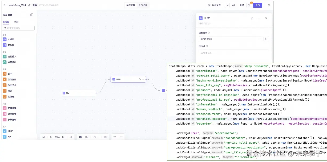Click the 发布 publish button
327x162 pixels.
point(257,5)
